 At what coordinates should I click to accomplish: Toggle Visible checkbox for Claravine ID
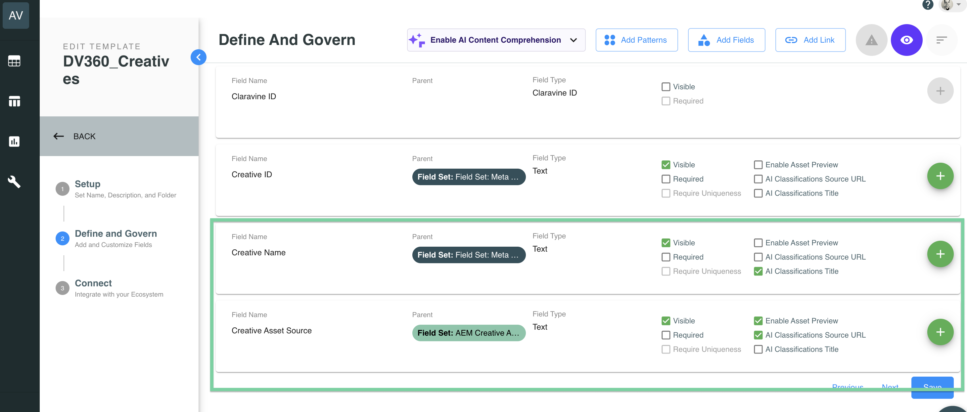pos(666,87)
